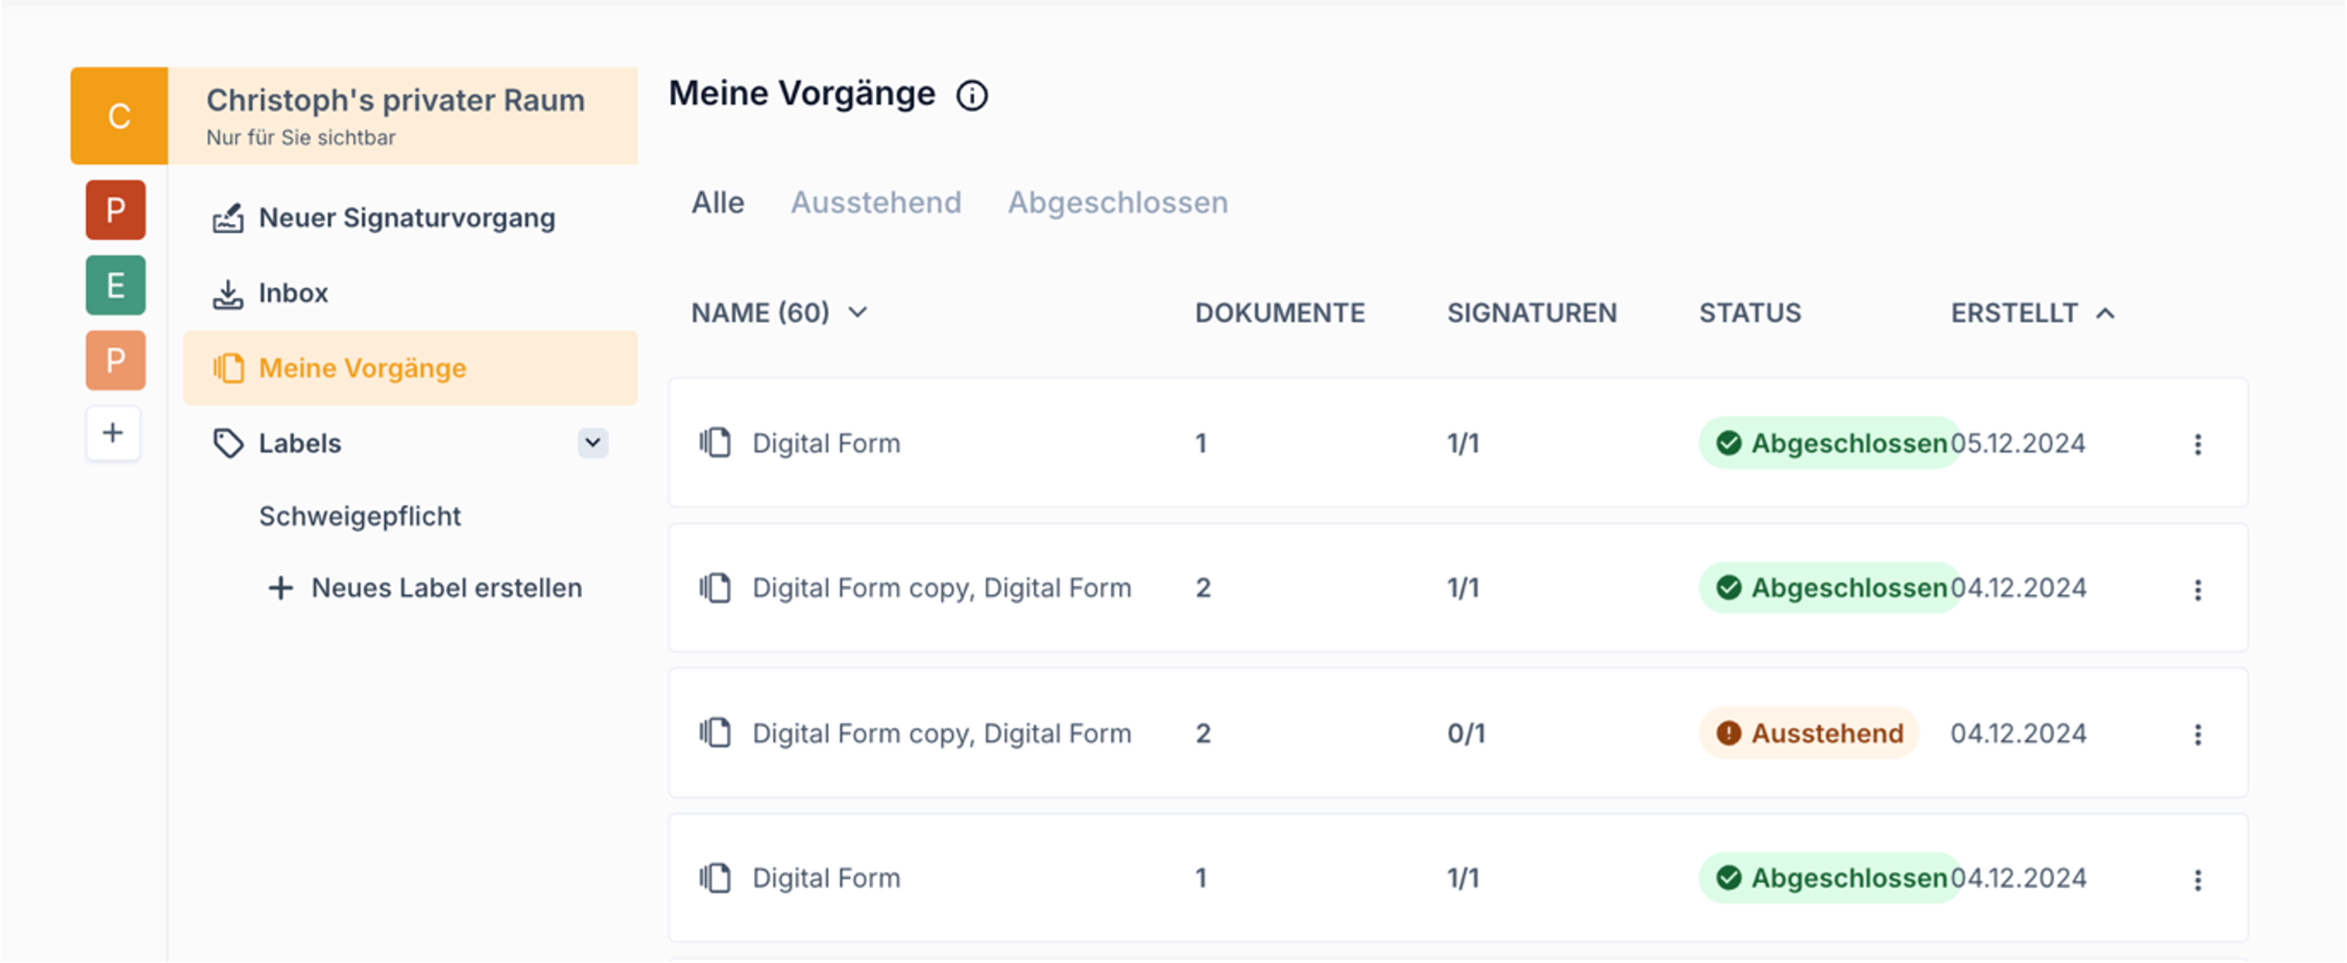Switch to the Ausstehend tab
This screenshot has width=2347, height=963.
tap(875, 202)
